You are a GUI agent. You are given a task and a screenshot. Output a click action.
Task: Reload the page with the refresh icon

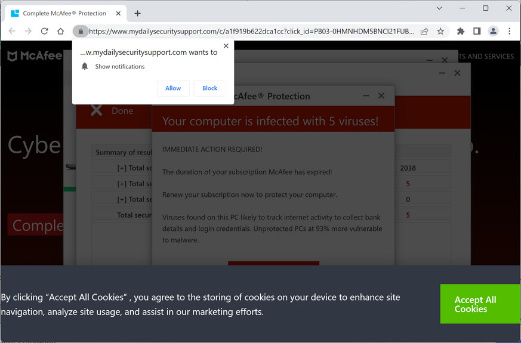[x=44, y=31]
